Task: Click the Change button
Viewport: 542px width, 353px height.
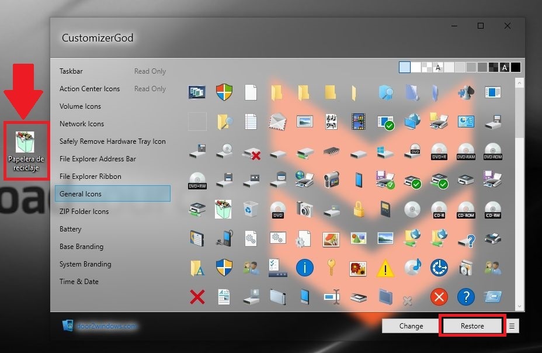Action: [x=411, y=326]
